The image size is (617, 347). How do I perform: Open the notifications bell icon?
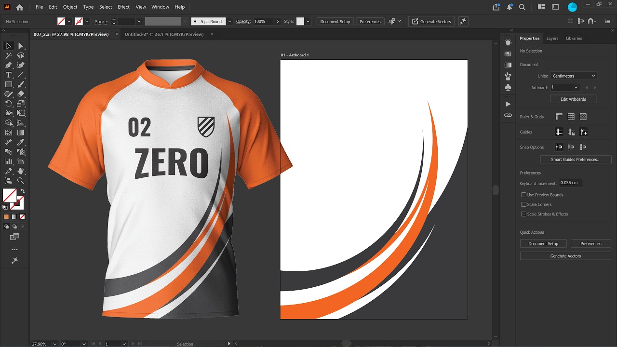coord(510,7)
